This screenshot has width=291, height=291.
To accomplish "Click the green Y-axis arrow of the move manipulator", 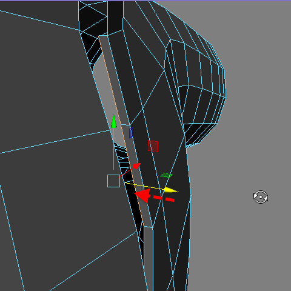I will click(114, 121).
